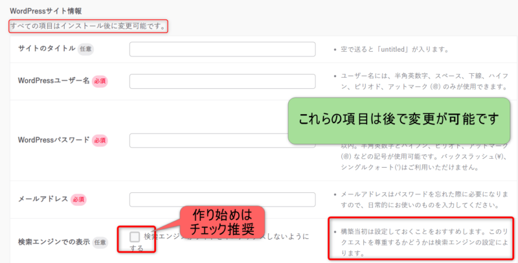Click the WordPressパスワード input field

click(208, 141)
